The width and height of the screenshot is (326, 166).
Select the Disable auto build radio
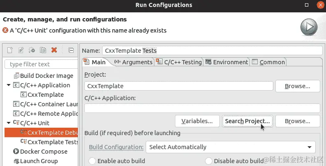[x=209, y=161]
